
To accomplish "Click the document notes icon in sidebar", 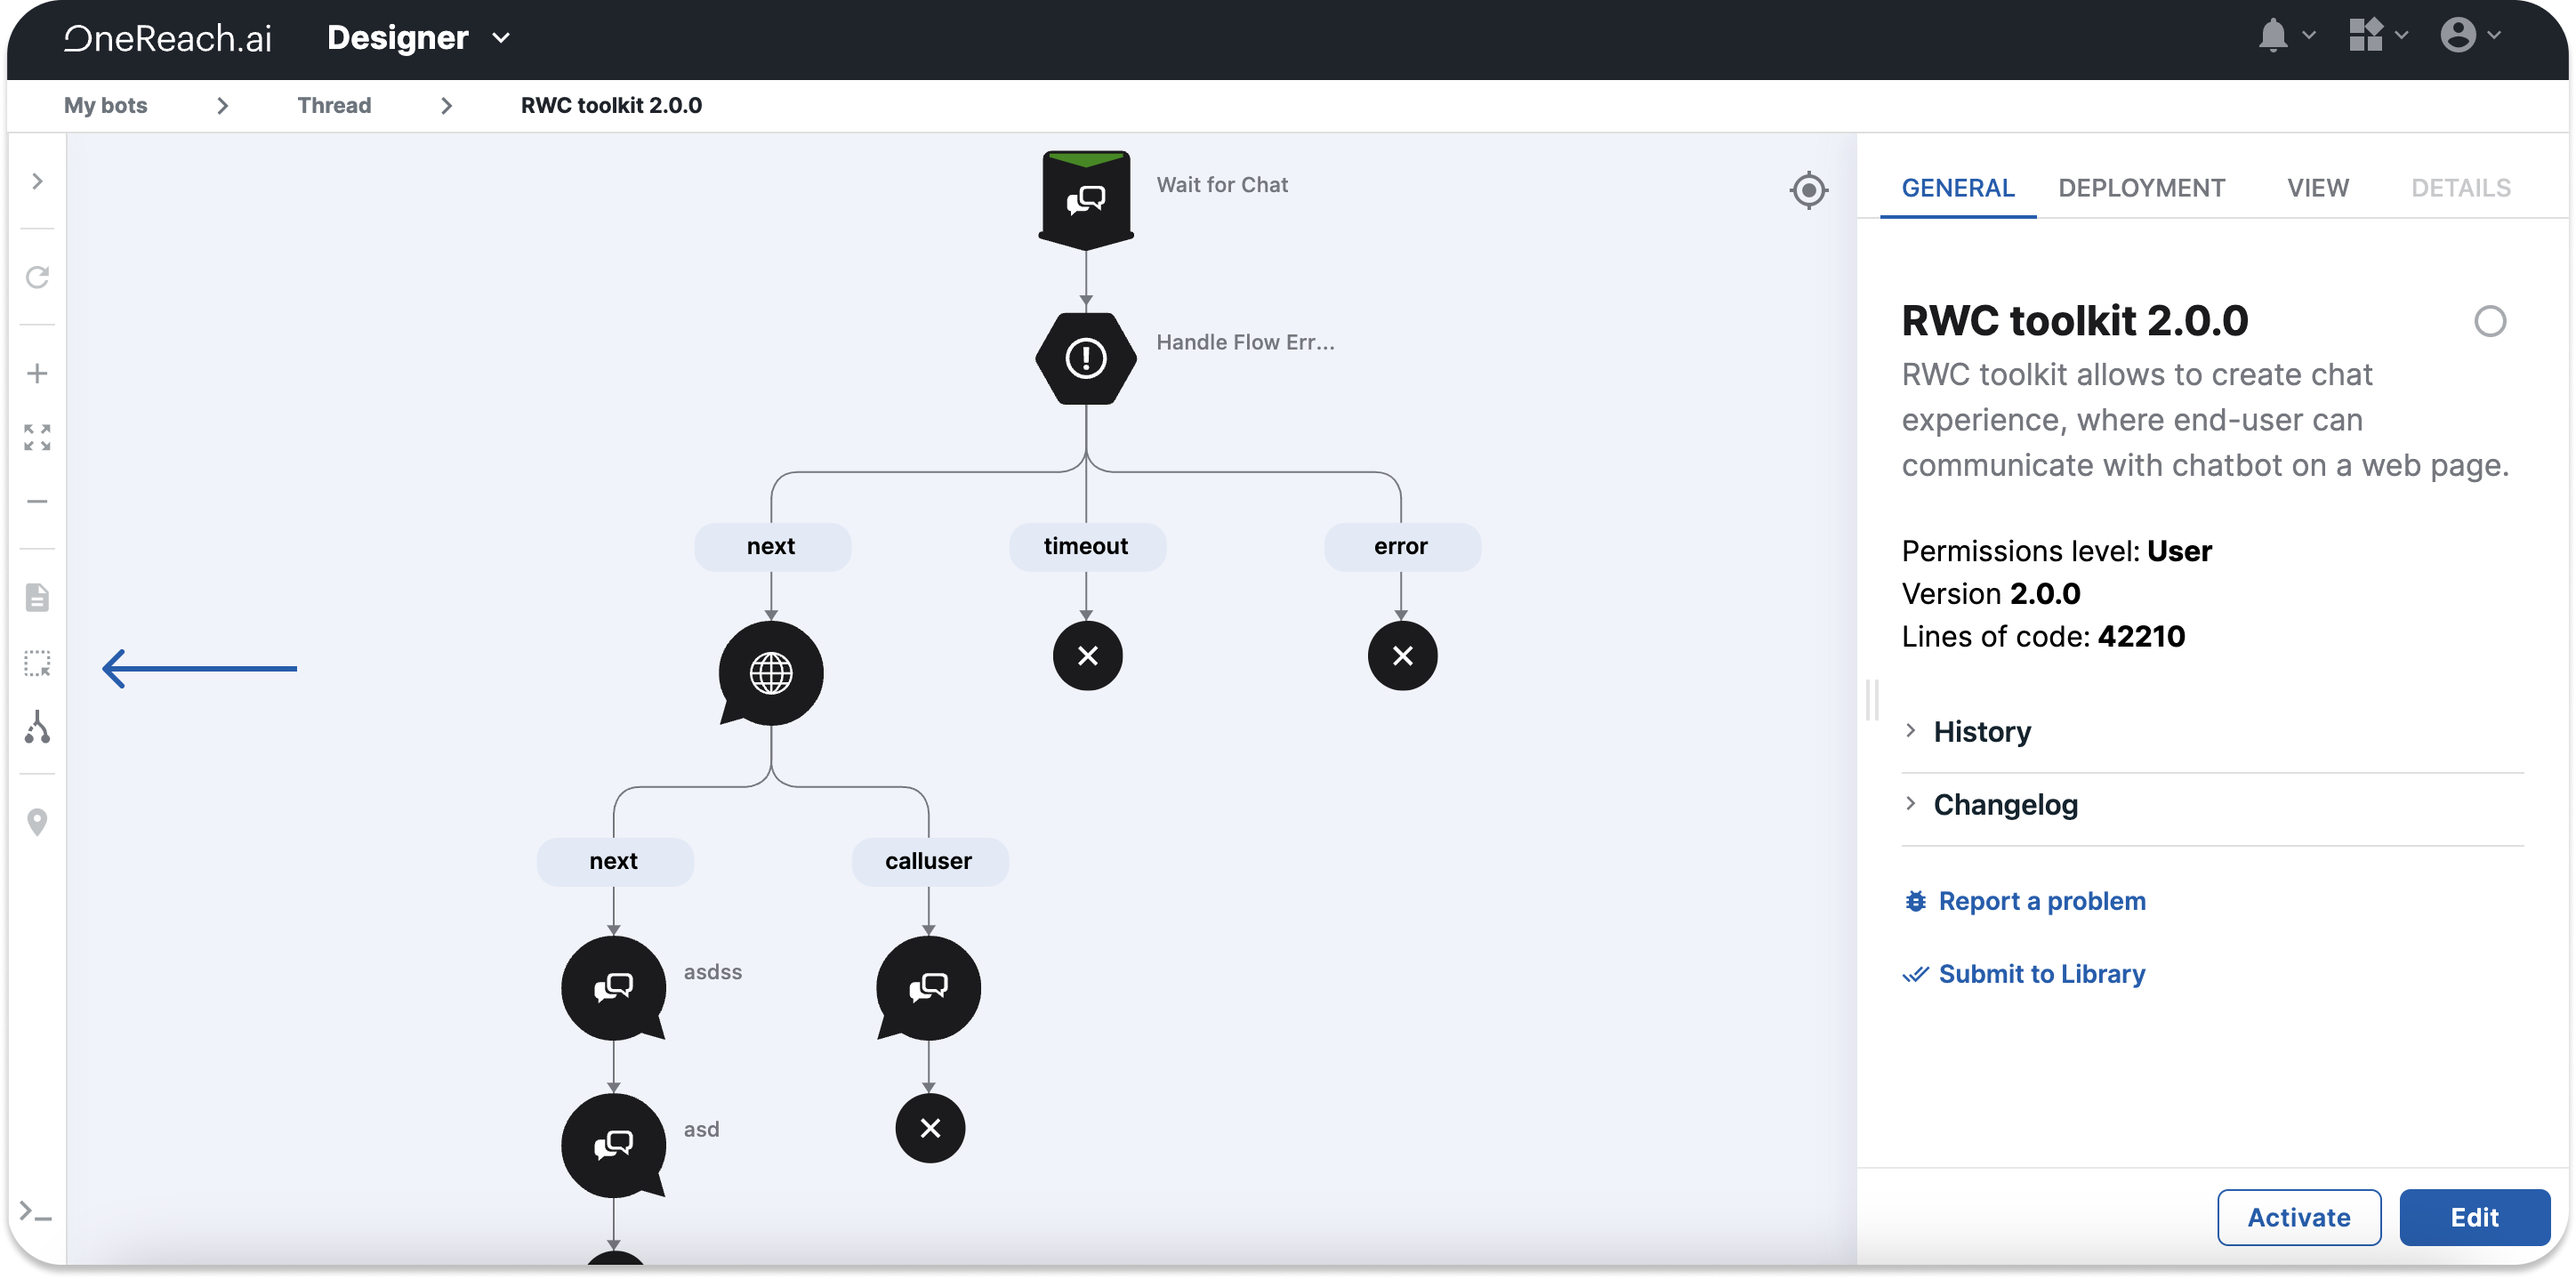I will click(37, 598).
